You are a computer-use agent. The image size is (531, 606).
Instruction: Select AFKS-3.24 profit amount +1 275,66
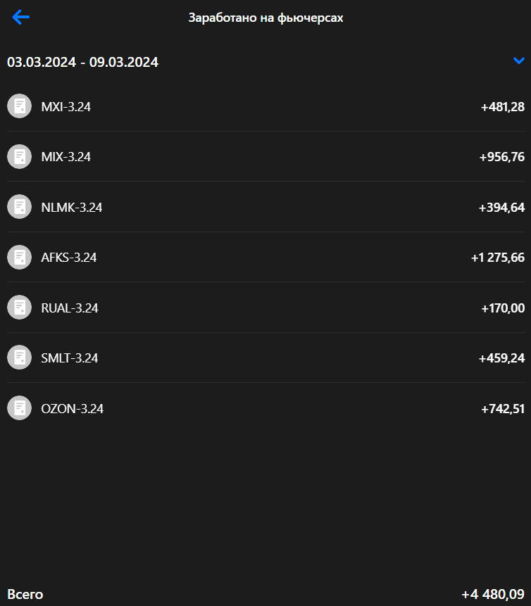tap(497, 258)
